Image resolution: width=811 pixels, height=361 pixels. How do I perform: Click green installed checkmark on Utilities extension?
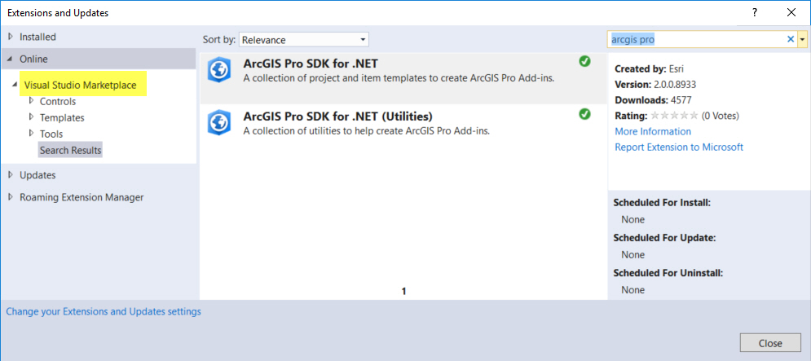tap(584, 114)
